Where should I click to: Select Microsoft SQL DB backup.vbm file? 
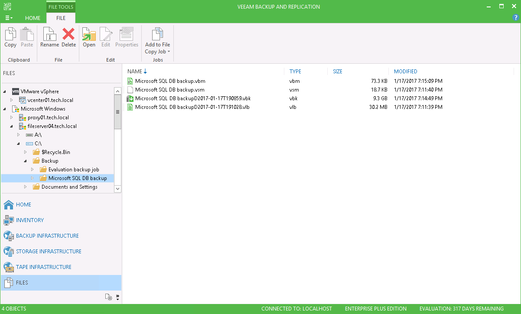[170, 81]
